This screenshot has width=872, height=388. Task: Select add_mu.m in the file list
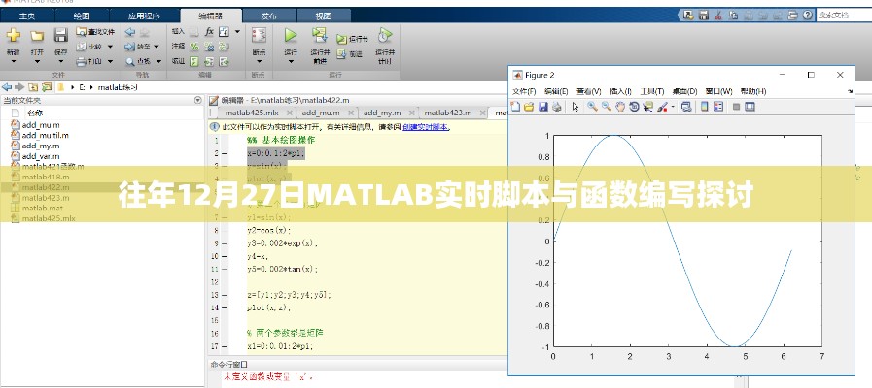pyautogui.click(x=40, y=125)
